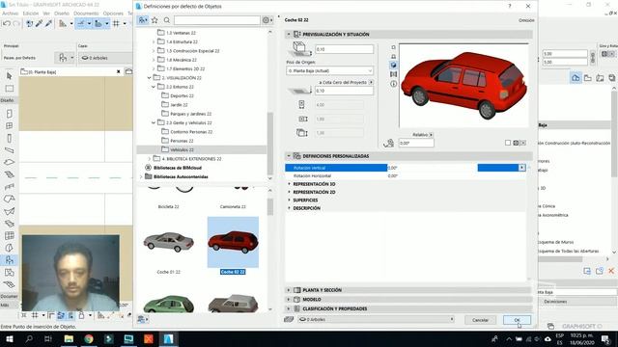The image size is (618, 347).
Task: Open the Cota Cero del Proyecto reference arrow
Action: tap(371, 82)
